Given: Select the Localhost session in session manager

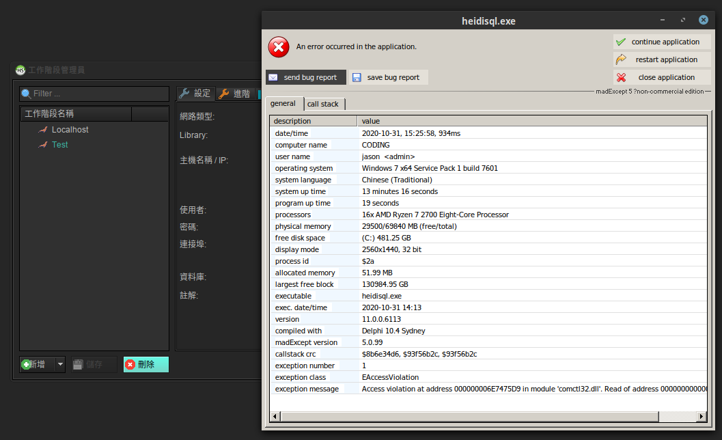Looking at the screenshot, I should pos(70,130).
